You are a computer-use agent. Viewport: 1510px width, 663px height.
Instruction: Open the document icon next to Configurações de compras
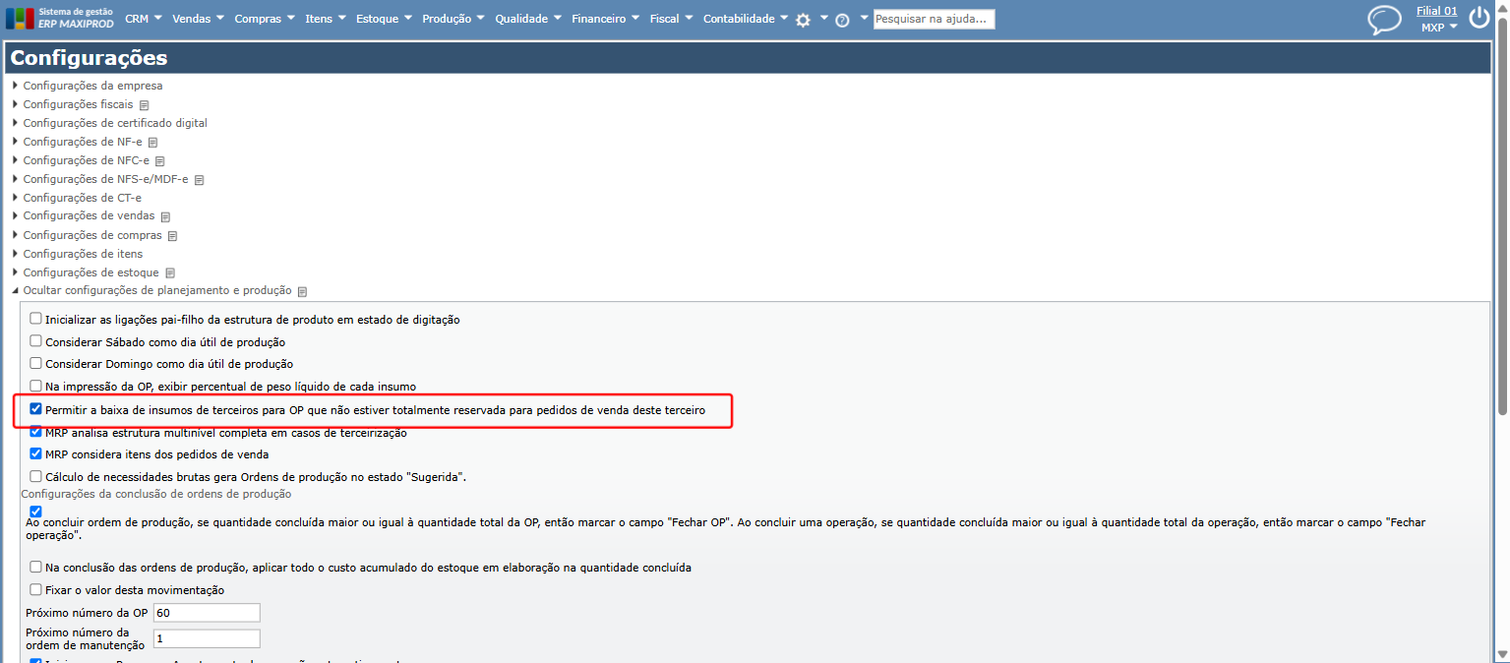172,236
